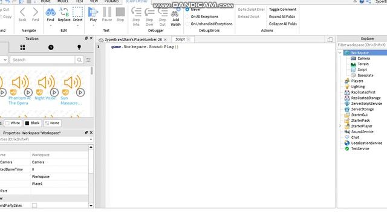The width and height of the screenshot is (387, 217).
Task: Select Script in Explorer
Action: [x=362, y=70]
